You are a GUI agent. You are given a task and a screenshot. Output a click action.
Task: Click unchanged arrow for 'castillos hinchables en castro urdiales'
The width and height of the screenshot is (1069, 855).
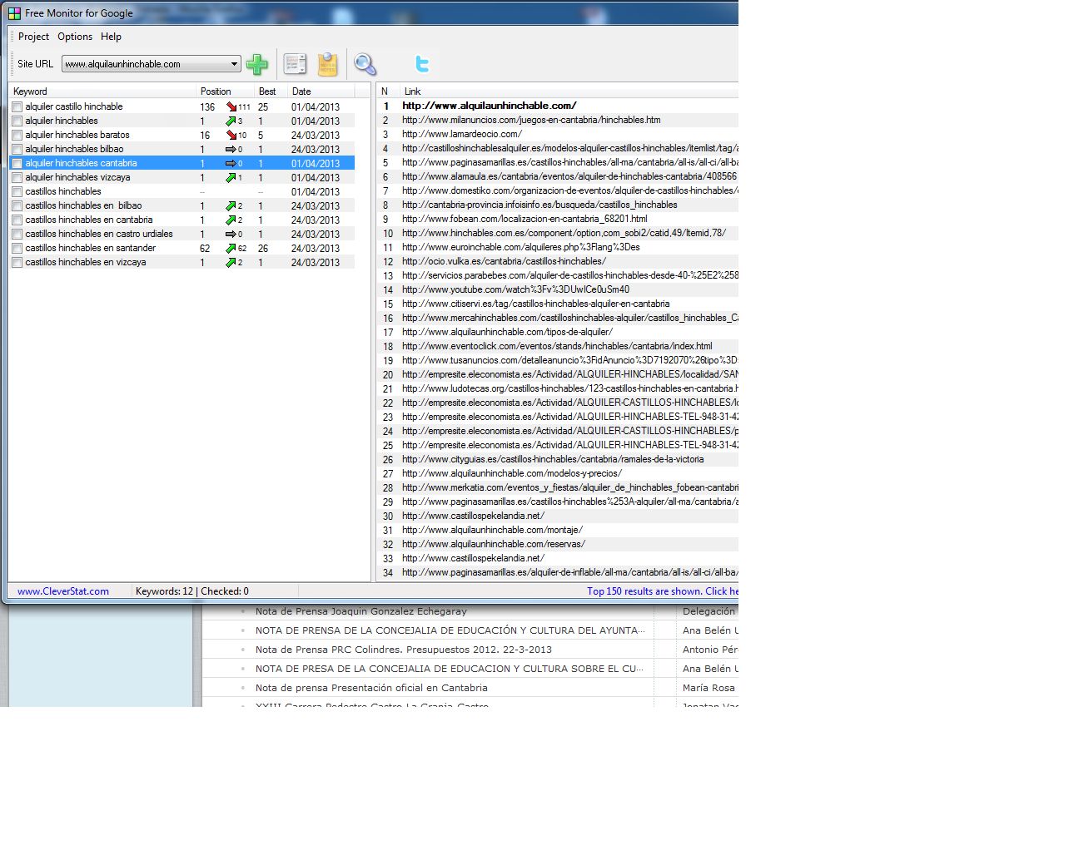pyautogui.click(x=231, y=234)
